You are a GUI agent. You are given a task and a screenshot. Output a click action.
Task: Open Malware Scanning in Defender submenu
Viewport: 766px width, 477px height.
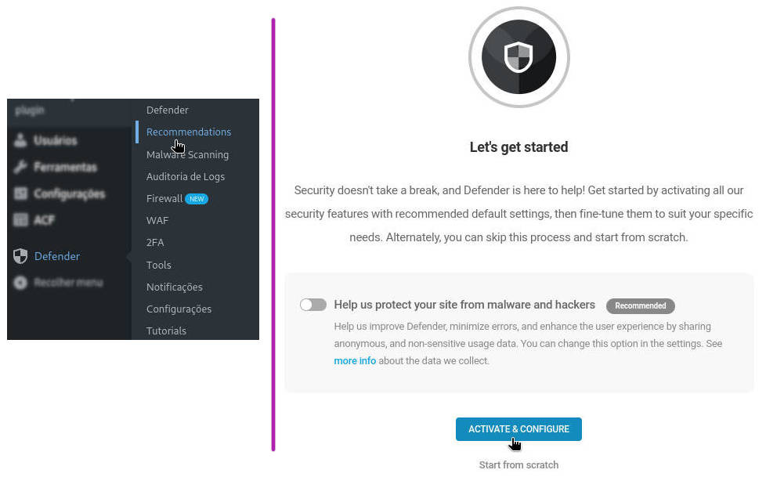(x=188, y=154)
